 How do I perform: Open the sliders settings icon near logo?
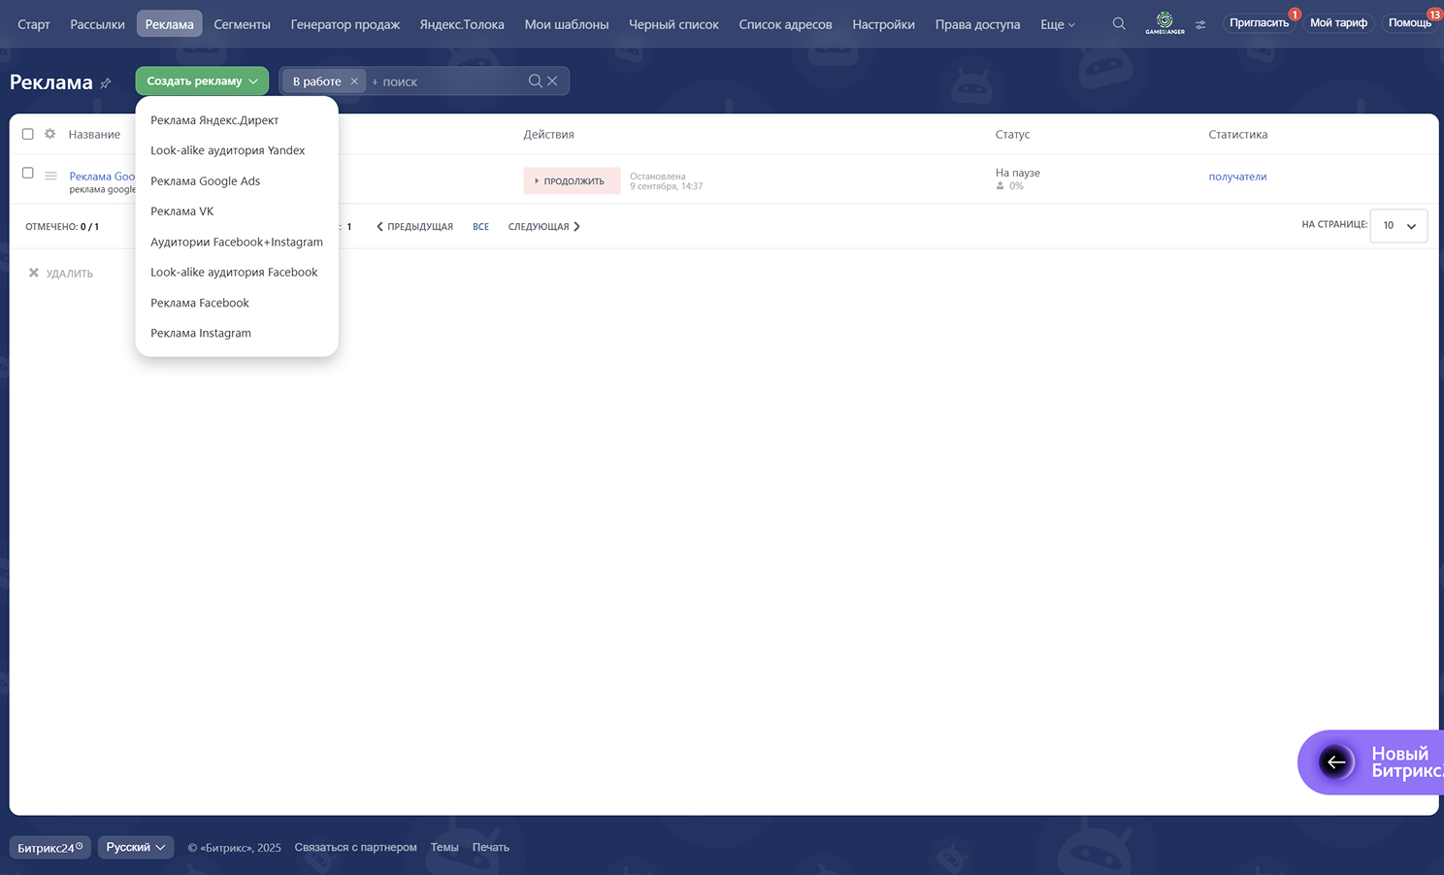click(1200, 24)
